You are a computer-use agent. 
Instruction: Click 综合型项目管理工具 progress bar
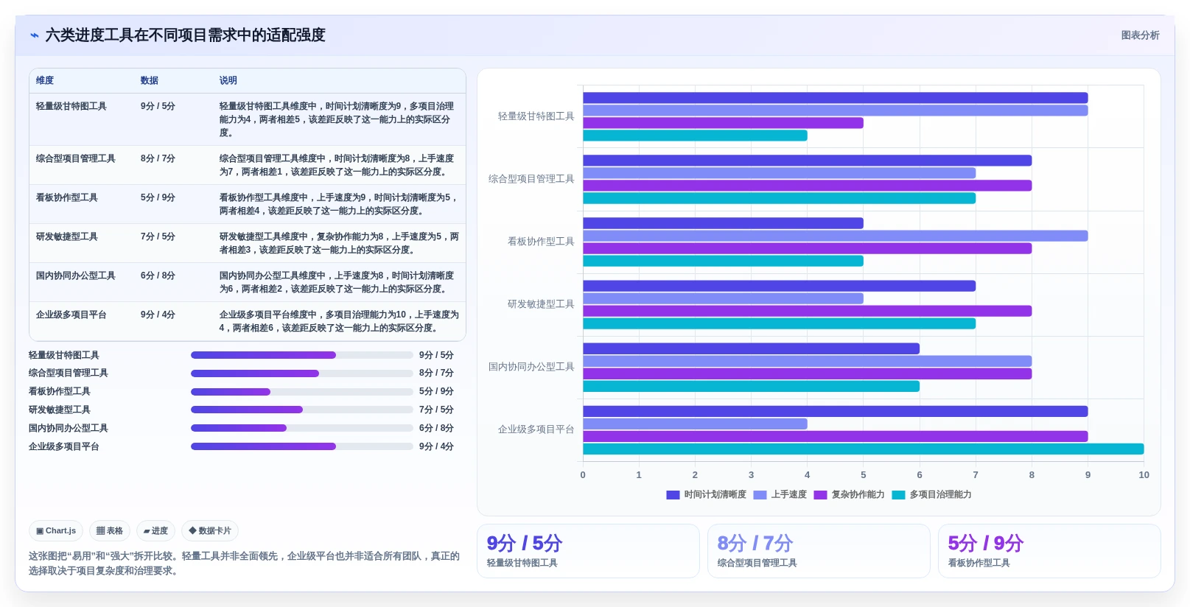302,373
